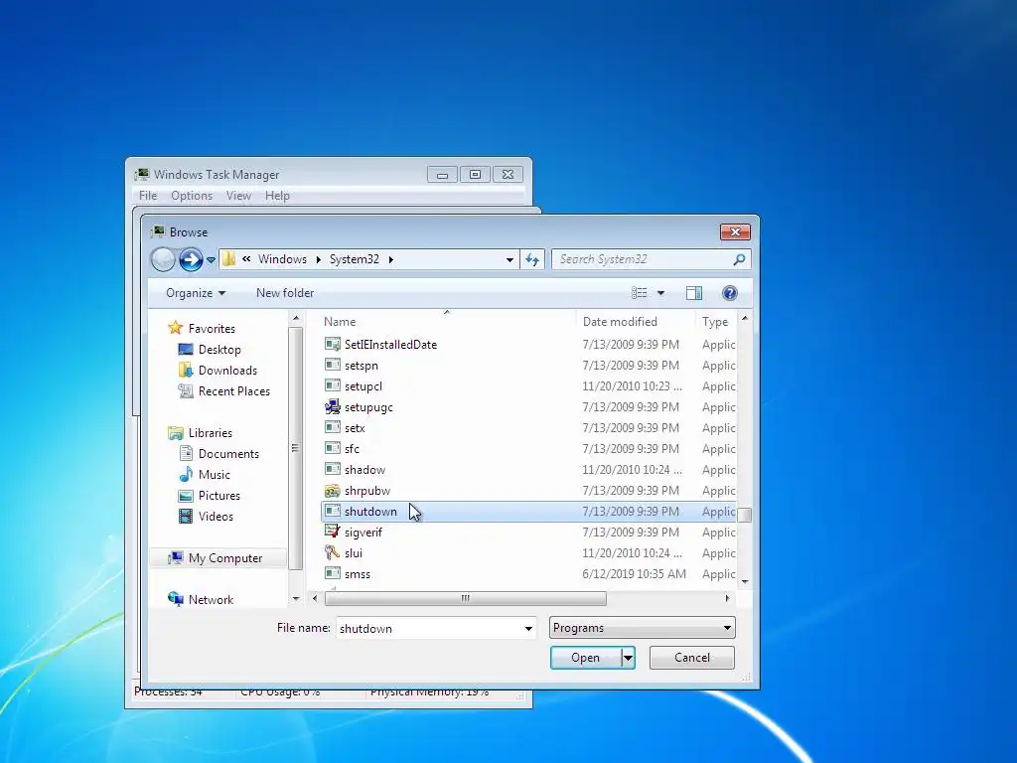This screenshot has height=763, width=1017.
Task: Click the back navigation arrow button
Action: point(163,259)
